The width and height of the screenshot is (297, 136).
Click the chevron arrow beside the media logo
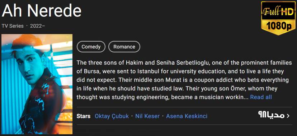288,116
